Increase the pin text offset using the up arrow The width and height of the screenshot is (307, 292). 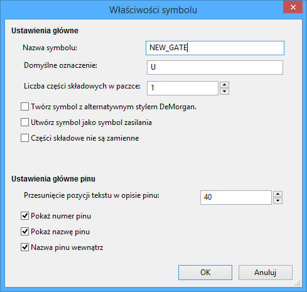pos(277,194)
